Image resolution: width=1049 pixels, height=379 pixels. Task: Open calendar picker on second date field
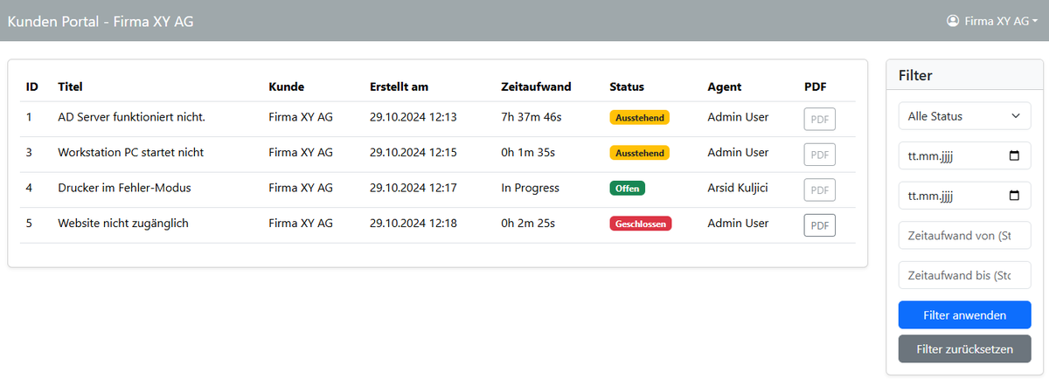coord(1014,196)
